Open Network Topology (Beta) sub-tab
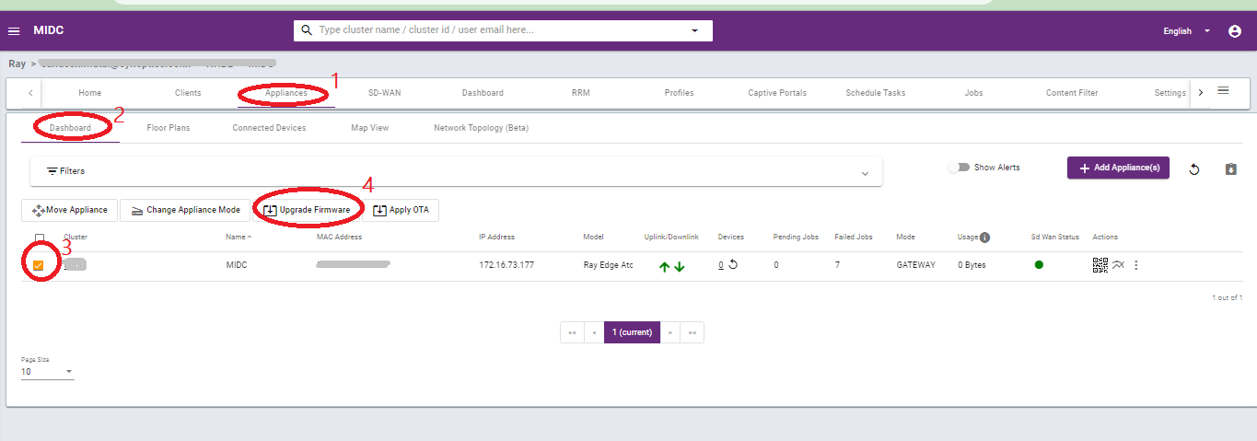This screenshot has width=1257, height=441. pyautogui.click(x=481, y=128)
